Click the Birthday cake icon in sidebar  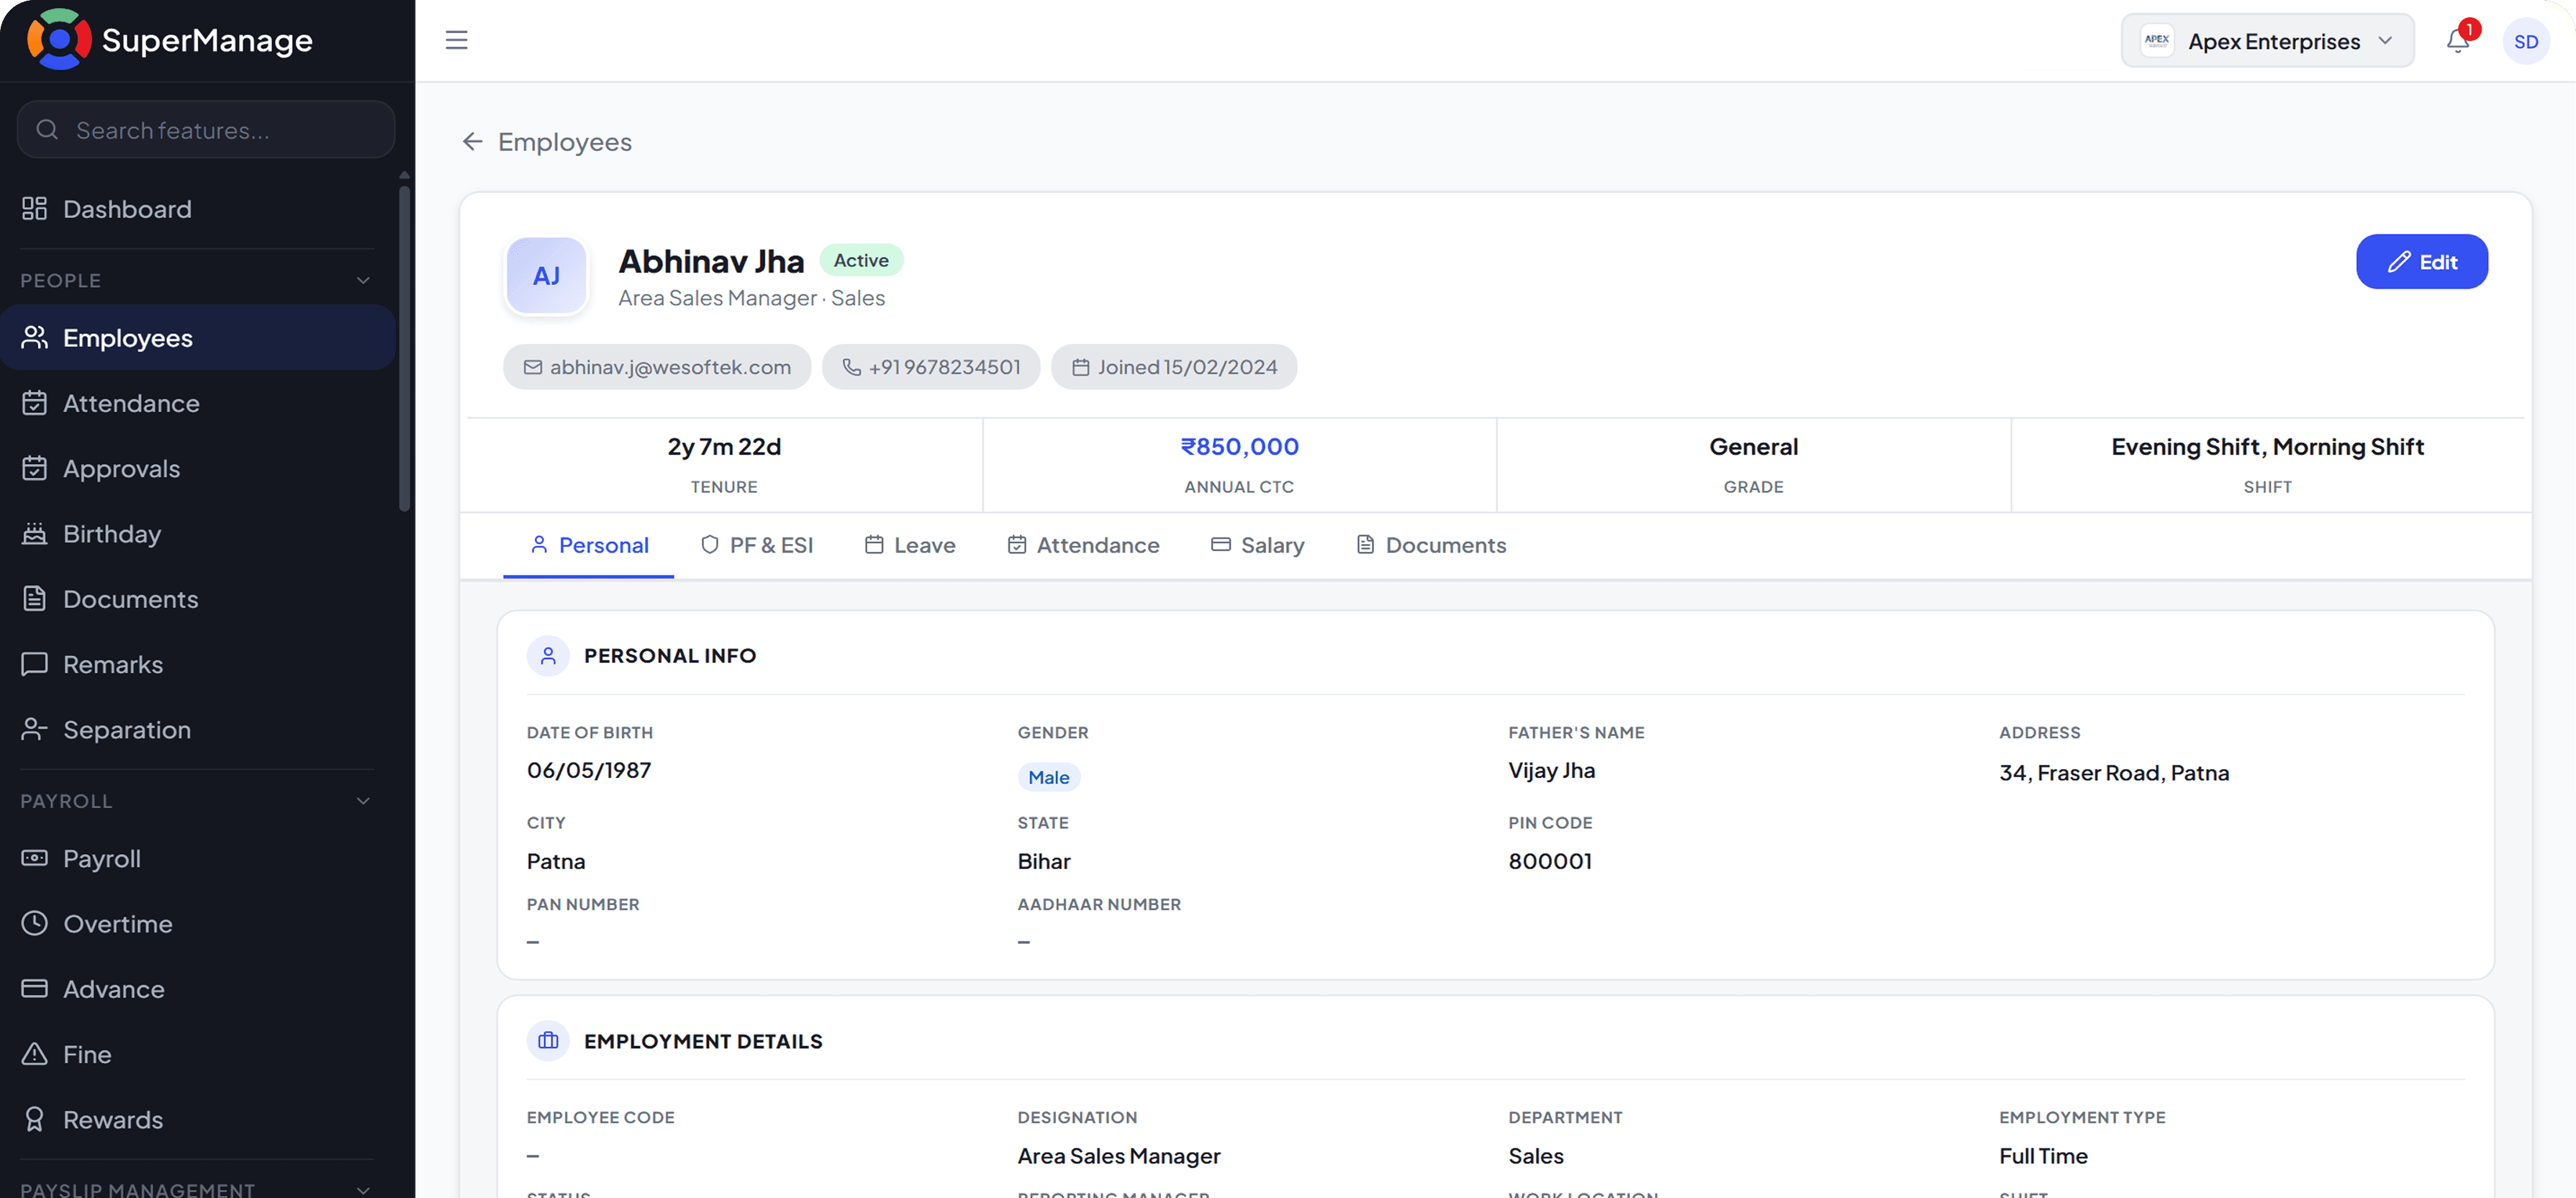(x=34, y=533)
